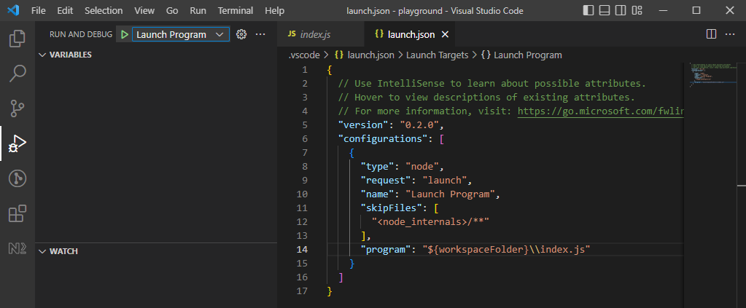The image size is (746, 308).
Task: Open the Run menu
Action: (x=198, y=10)
